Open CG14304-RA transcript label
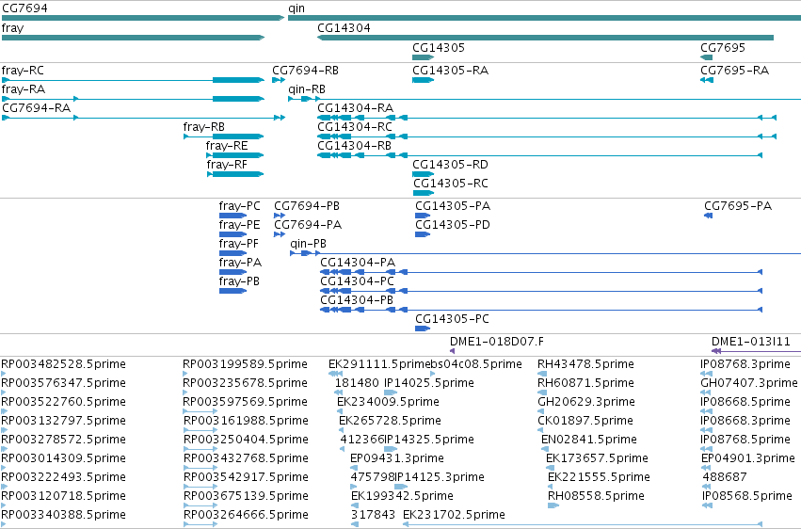This screenshot has width=801, height=529. point(355,108)
